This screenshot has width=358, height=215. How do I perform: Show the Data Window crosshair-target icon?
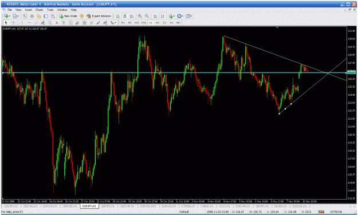(x=32, y=16)
